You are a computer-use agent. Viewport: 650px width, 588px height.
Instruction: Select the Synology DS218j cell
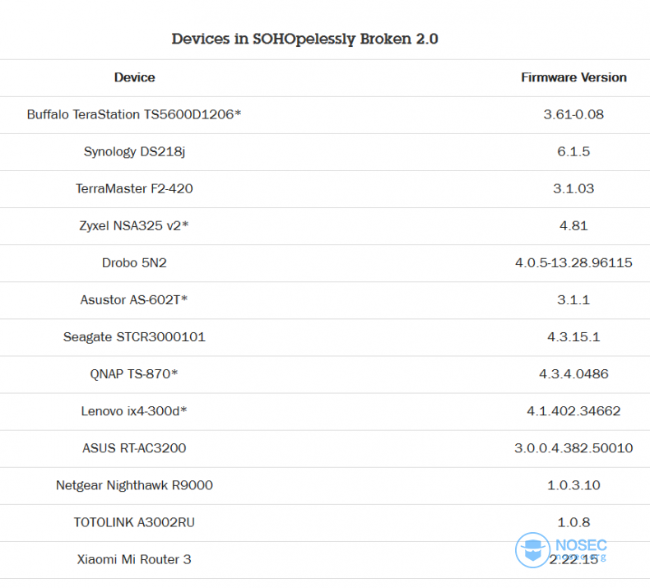pos(134,151)
